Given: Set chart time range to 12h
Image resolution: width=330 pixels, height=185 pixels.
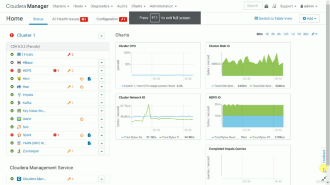Looking at the screenshot, I should (286, 34).
